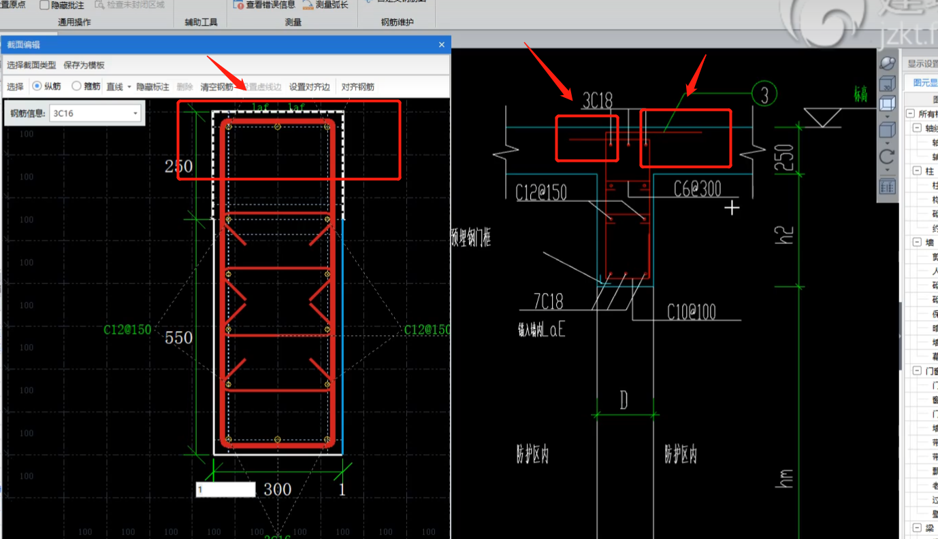Click the orbit view icon
This screenshot has height=539, width=938.
887,64
